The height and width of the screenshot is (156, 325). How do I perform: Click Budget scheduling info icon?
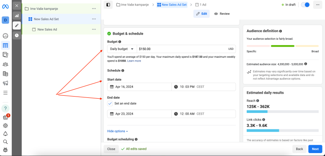coord(136,139)
